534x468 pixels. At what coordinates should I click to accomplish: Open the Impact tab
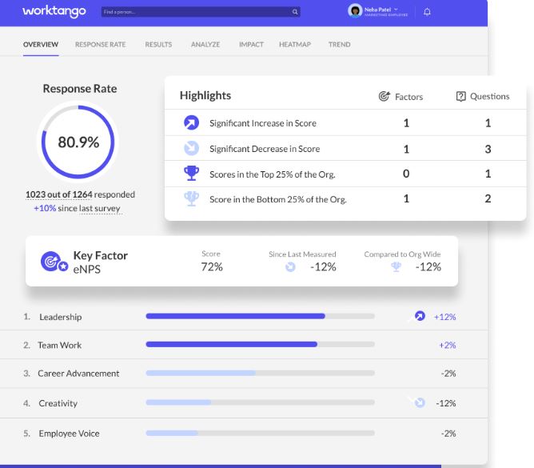[251, 45]
